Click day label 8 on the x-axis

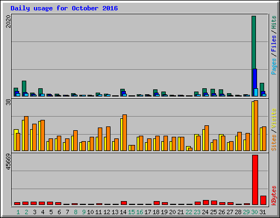75,212
